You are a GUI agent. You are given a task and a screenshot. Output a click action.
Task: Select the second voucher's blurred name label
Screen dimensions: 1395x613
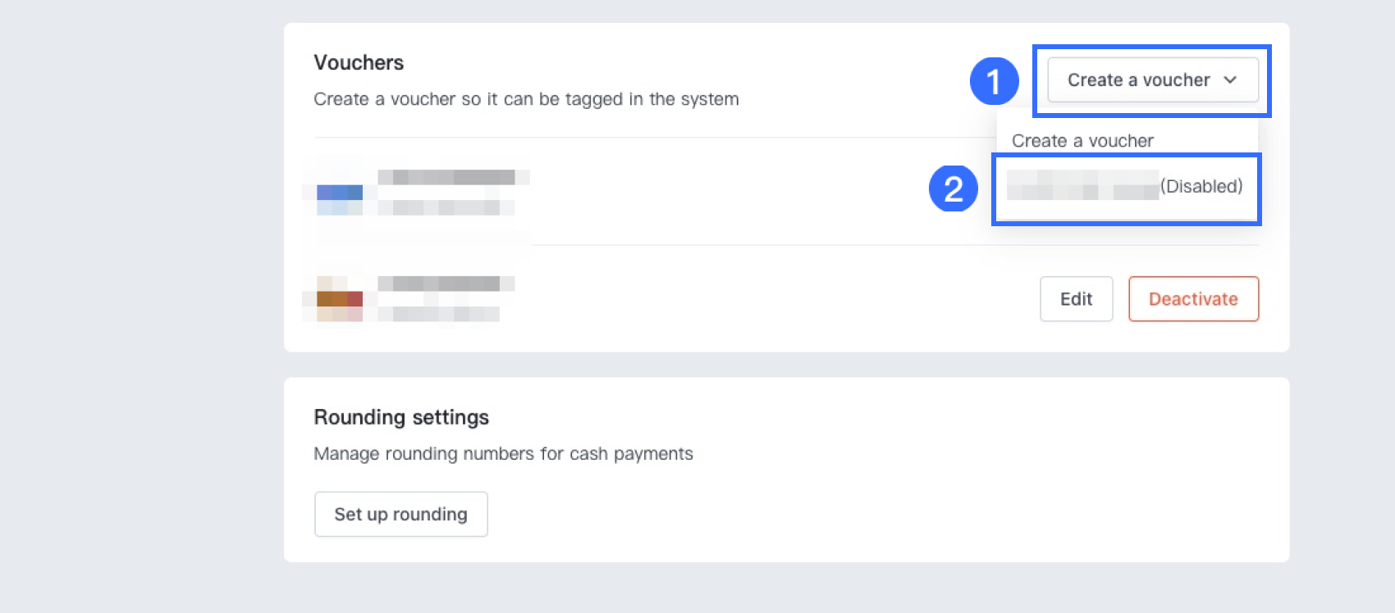[443, 284]
